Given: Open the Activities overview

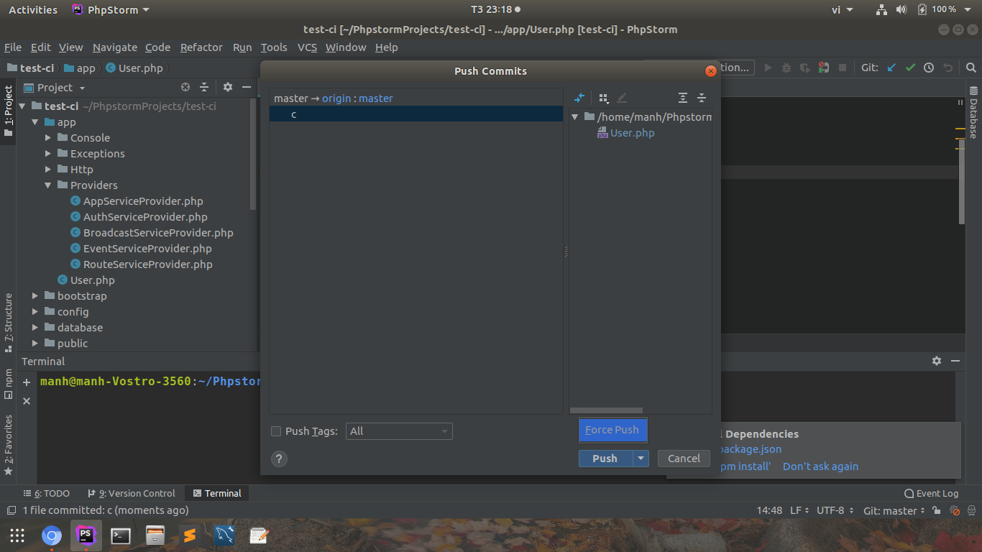Looking at the screenshot, I should point(33,10).
